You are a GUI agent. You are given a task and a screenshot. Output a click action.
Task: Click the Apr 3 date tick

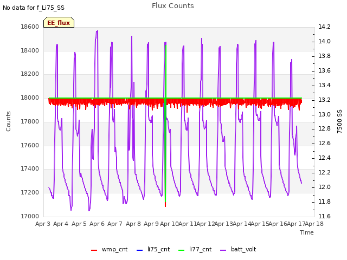point(43,224)
